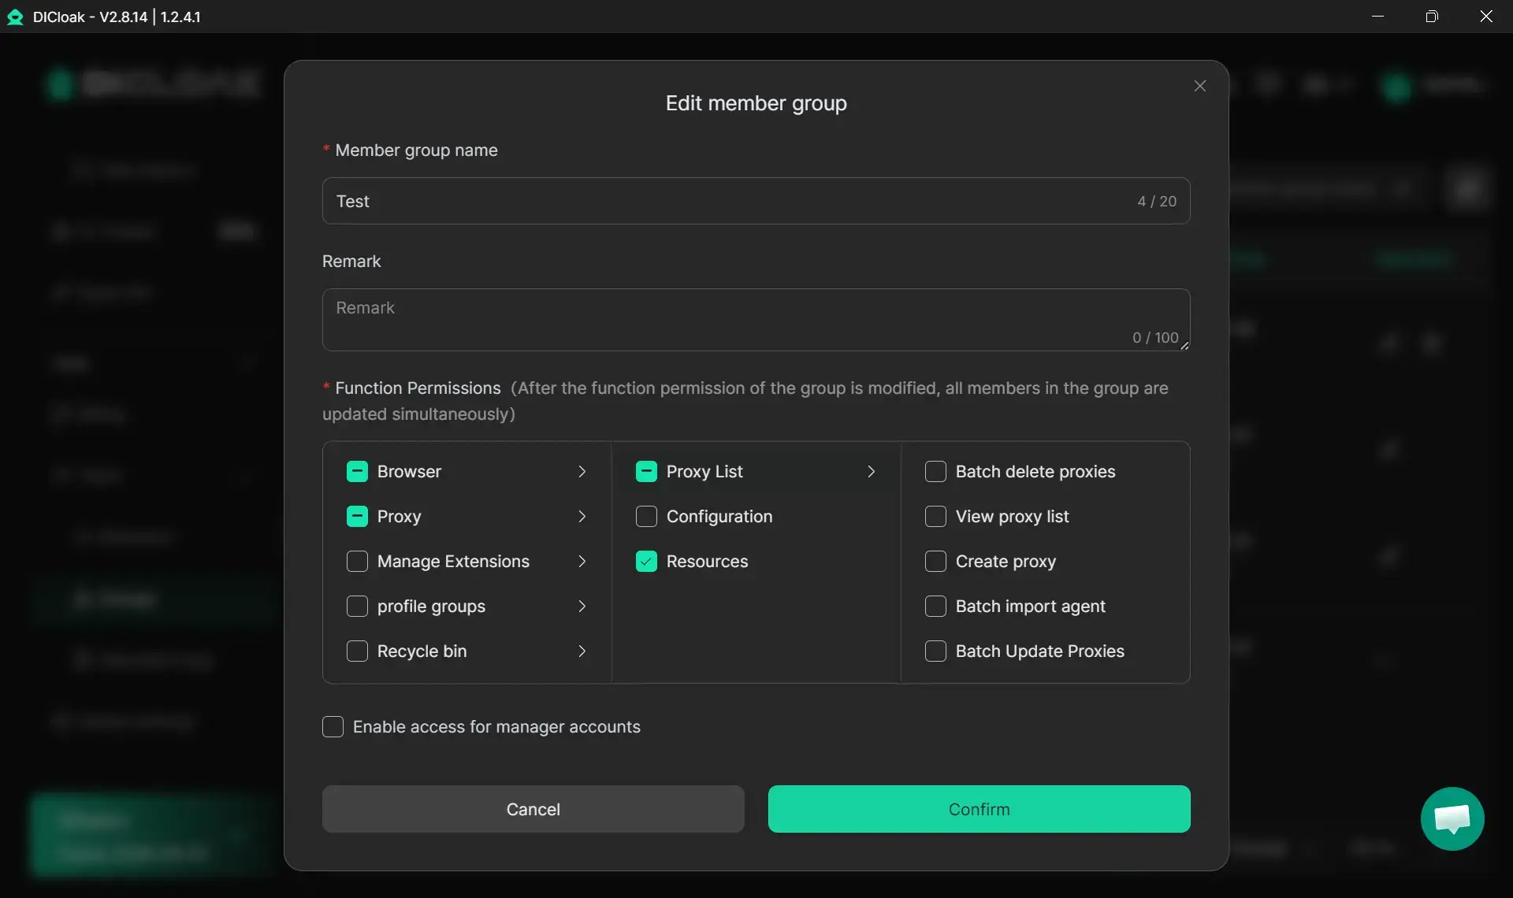Select the profile groups row
The width and height of the screenshot is (1513, 898).
point(431,606)
